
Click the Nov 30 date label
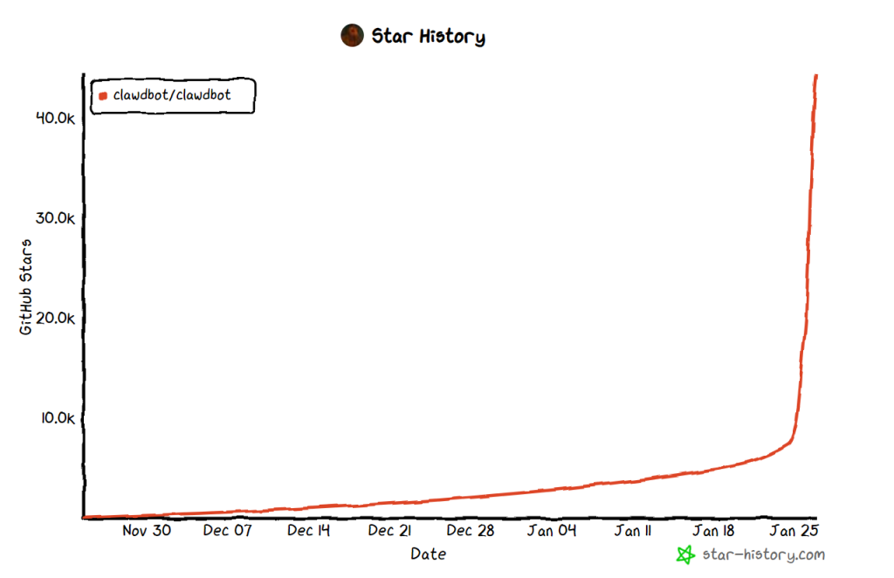[147, 531]
